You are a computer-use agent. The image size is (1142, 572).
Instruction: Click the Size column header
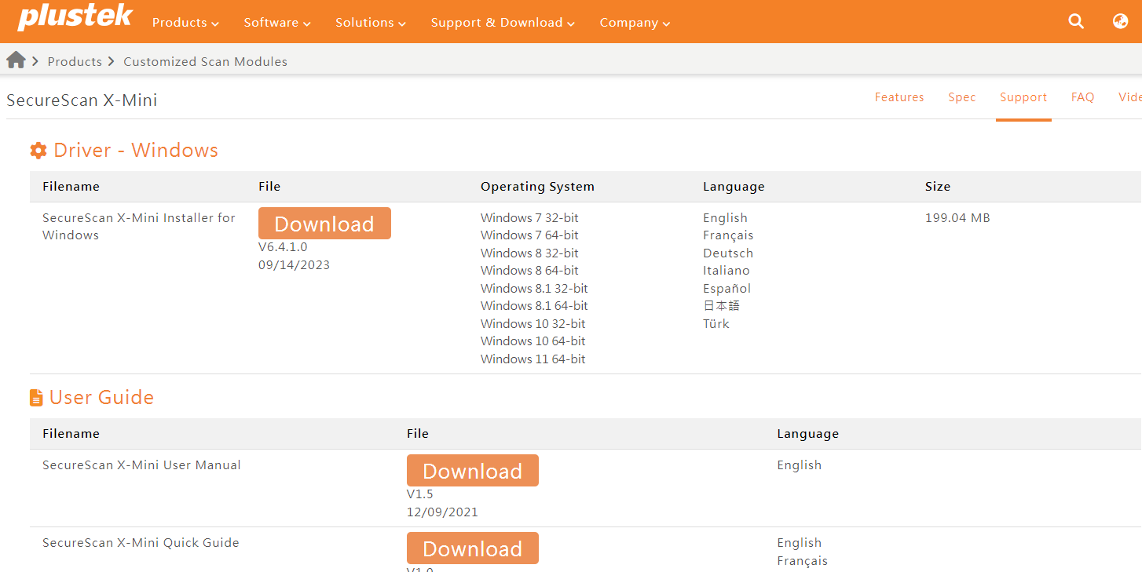click(938, 187)
